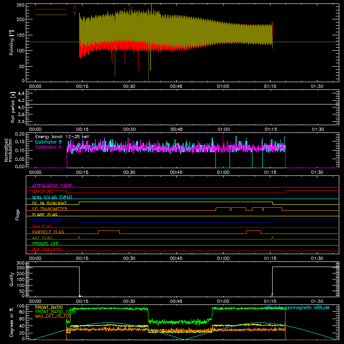
Task: Select the GAP_FLAG label
Action: pos(42,191)
